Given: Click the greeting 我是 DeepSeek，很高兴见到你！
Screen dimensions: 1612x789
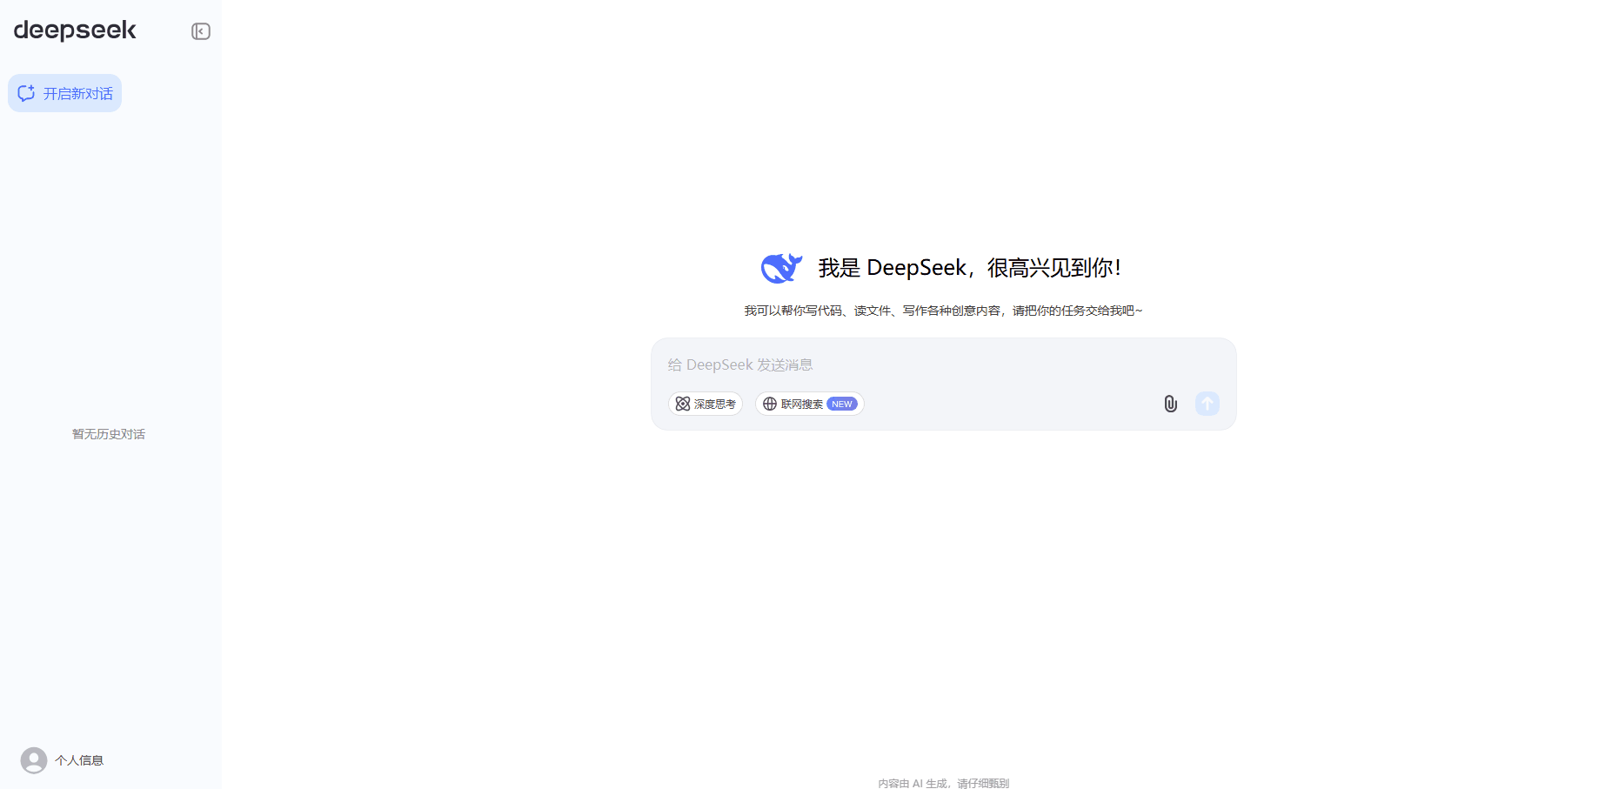Looking at the screenshot, I should (x=970, y=268).
